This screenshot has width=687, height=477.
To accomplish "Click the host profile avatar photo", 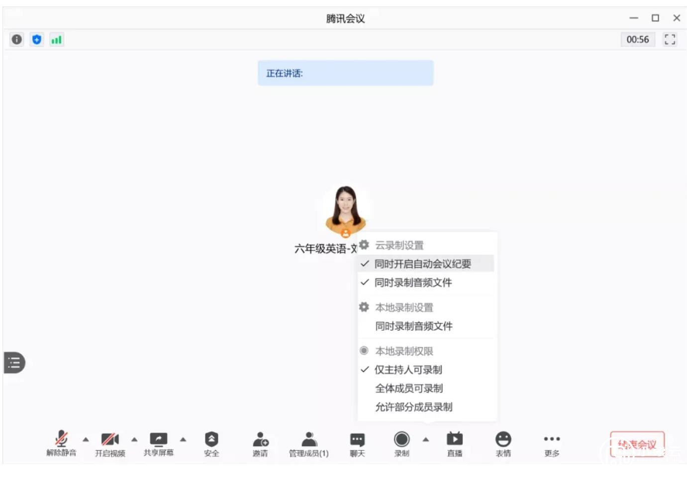I will (346, 210).
